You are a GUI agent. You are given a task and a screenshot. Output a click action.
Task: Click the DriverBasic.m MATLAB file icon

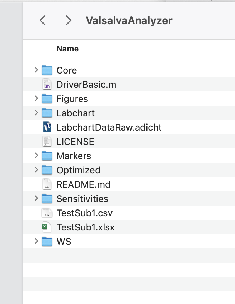tap(47, 85)
